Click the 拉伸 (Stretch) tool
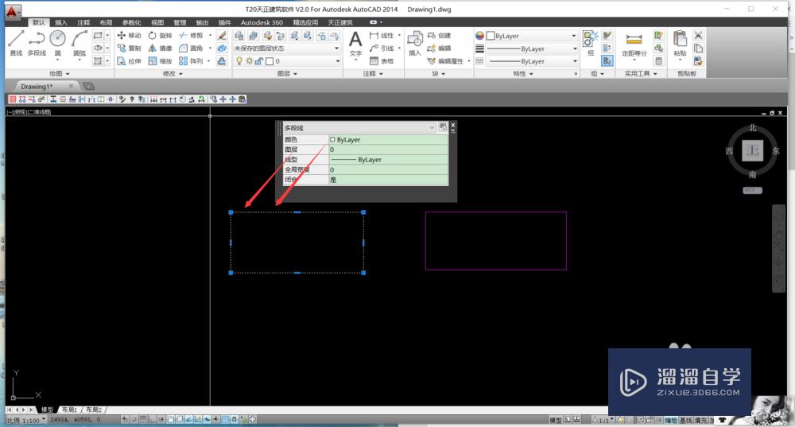This screenshot has width=795, height=427. [130, 61]
